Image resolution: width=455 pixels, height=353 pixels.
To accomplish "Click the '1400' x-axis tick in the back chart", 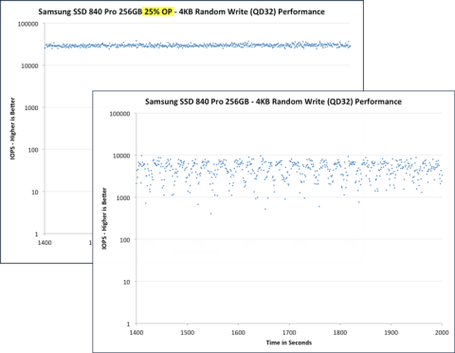I will coord(45,243).
